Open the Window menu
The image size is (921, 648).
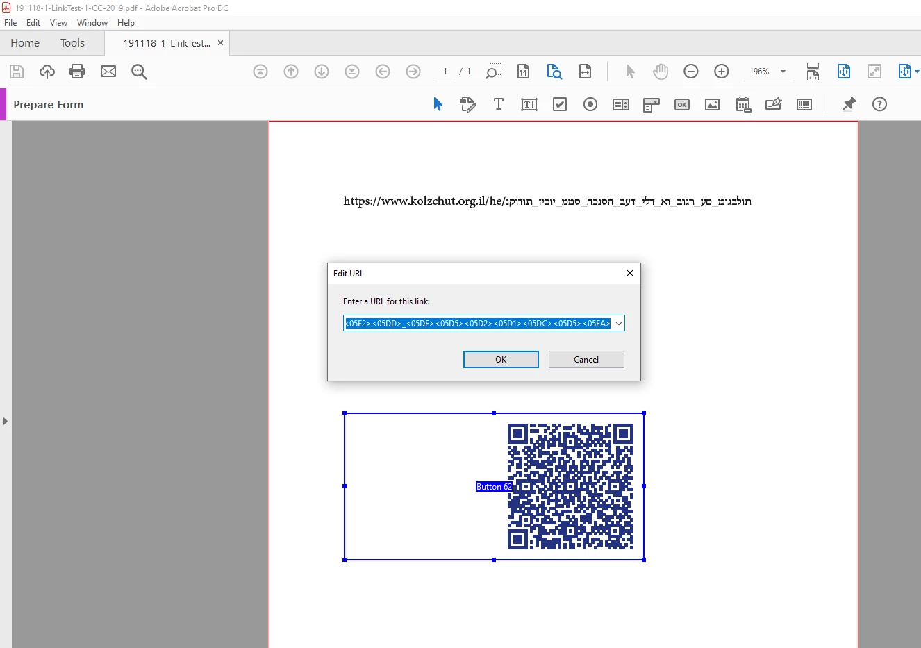92,23
